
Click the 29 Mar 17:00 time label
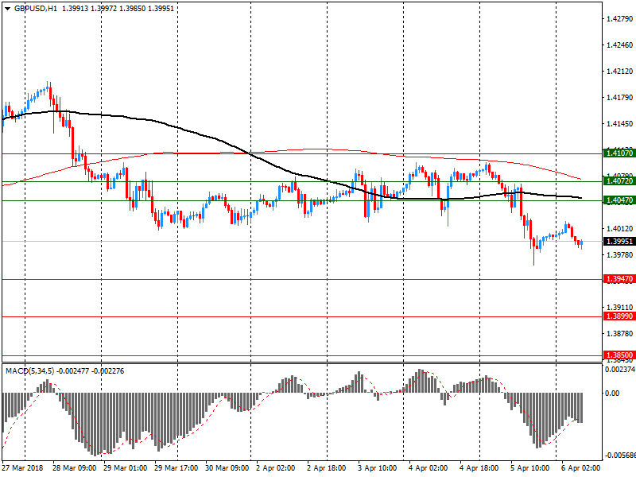[x=176, y=468]
